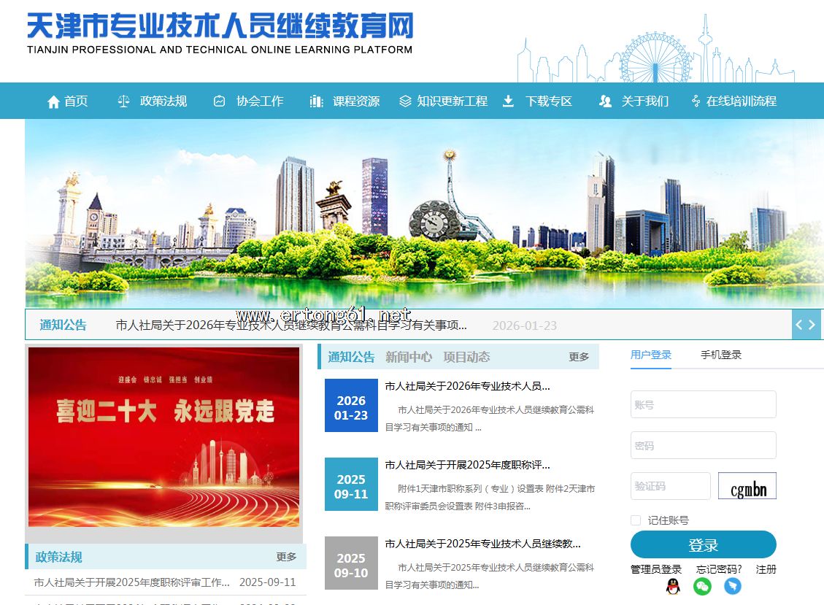Screen dimensions: 824x605
Task: Click the download icon for 下载专区
Action: coord(509,101)
